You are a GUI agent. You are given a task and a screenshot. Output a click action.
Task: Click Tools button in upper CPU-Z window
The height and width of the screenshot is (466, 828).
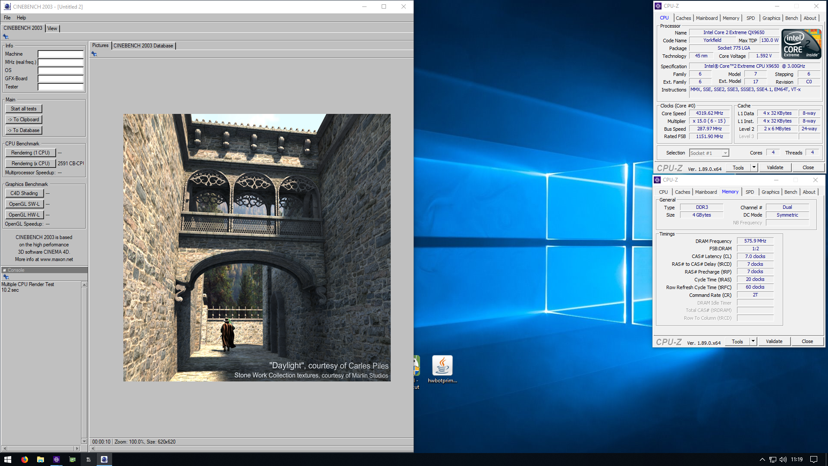click(738, 167)
